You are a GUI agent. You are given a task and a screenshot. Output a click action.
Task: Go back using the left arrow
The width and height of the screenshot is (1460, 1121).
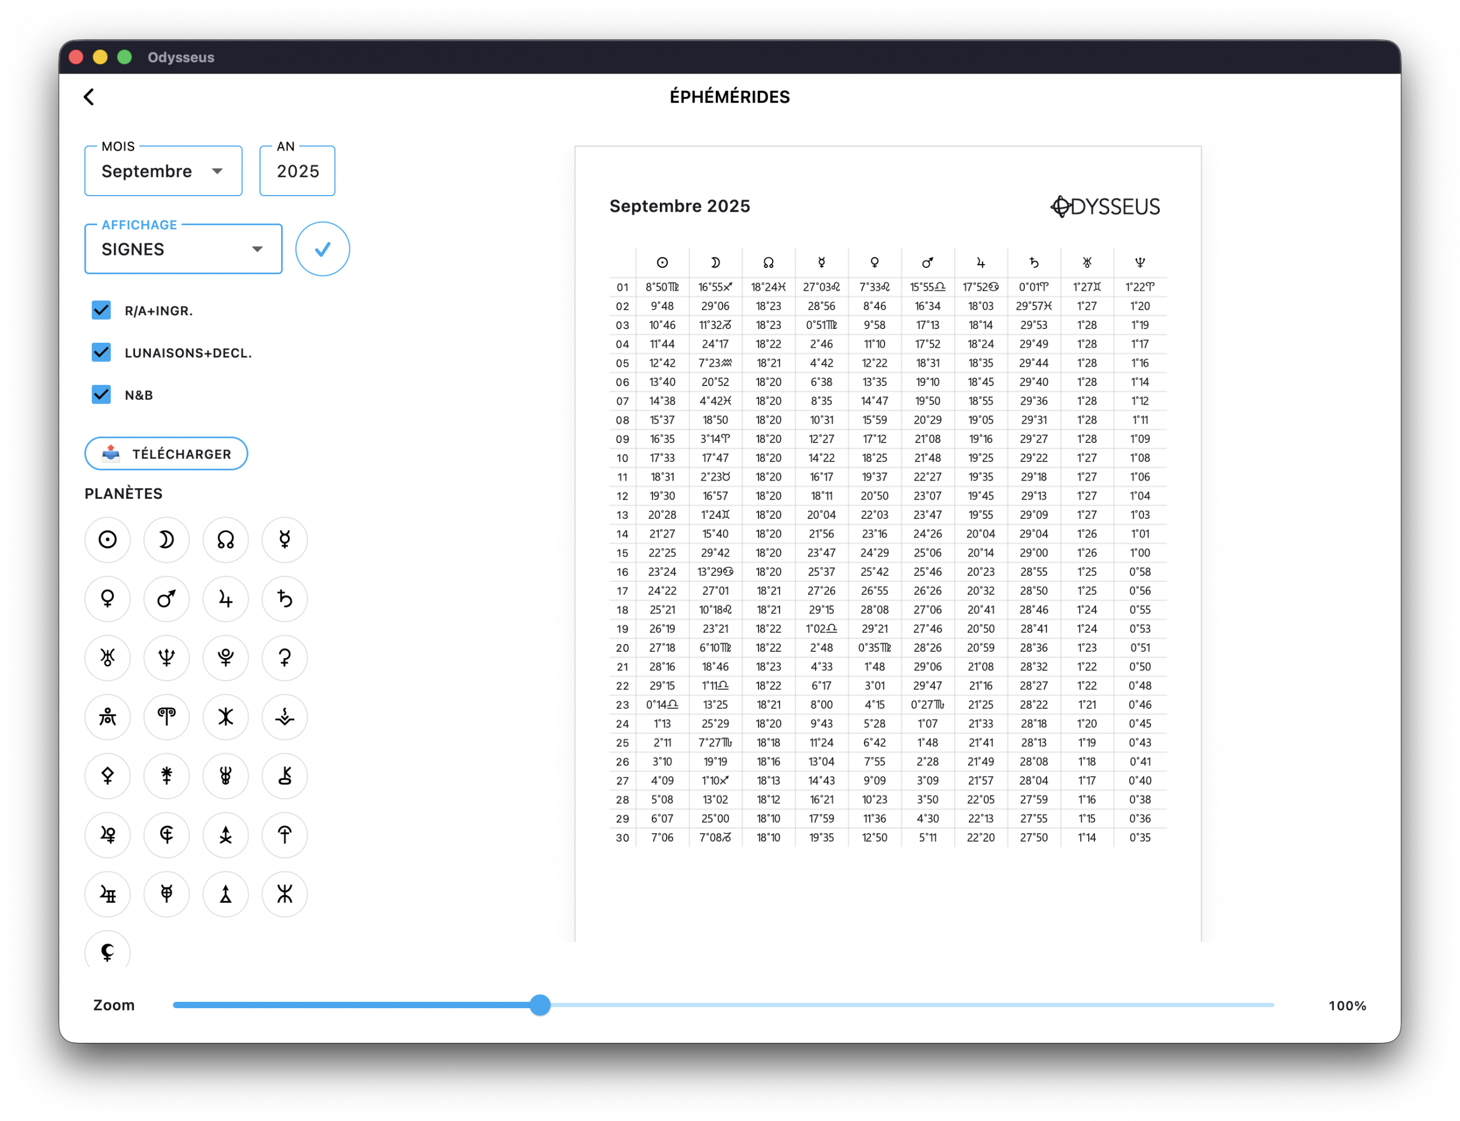(89, 97)
